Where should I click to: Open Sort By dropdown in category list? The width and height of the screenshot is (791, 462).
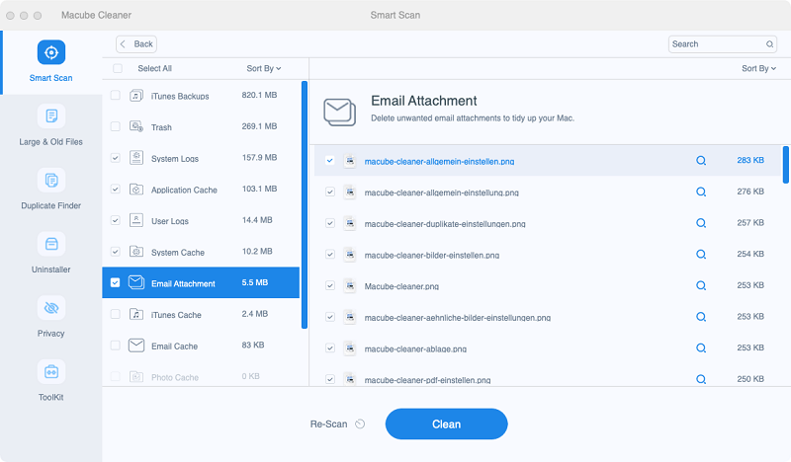pos(263,68)
